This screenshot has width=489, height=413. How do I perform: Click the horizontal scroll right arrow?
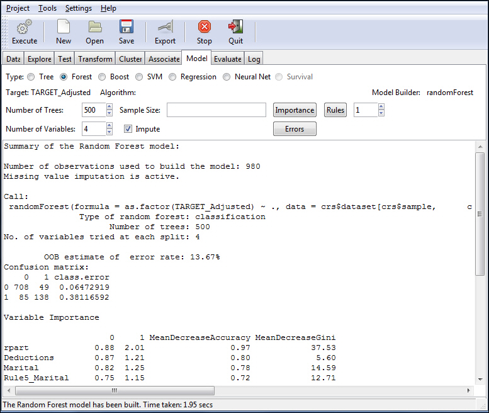468,390
